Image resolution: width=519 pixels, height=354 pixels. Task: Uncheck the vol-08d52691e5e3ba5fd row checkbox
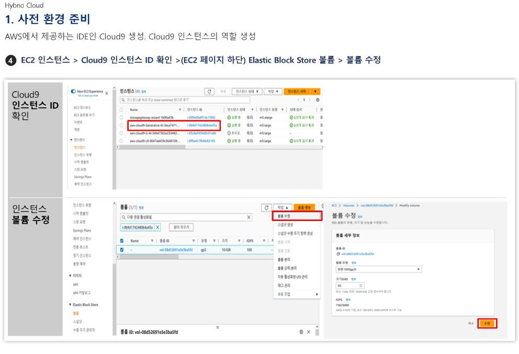pyautogui.click(x=122, y=250)
